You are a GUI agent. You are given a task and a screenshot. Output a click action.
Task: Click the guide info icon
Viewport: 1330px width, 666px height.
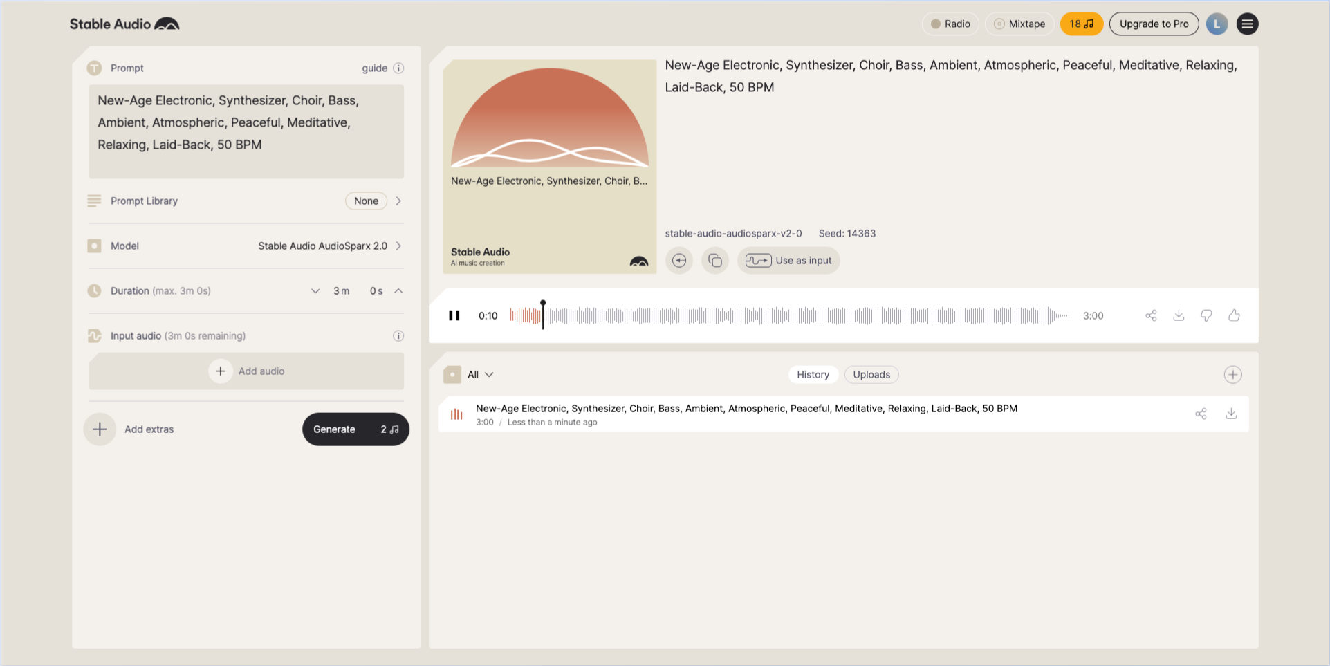click(398, 68)
